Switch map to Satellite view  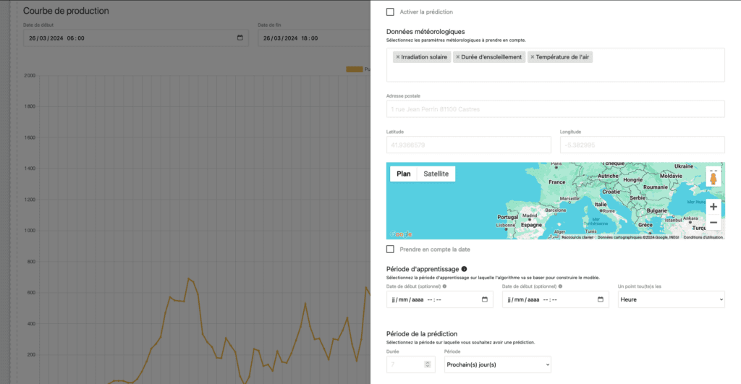tap(436, 174)
